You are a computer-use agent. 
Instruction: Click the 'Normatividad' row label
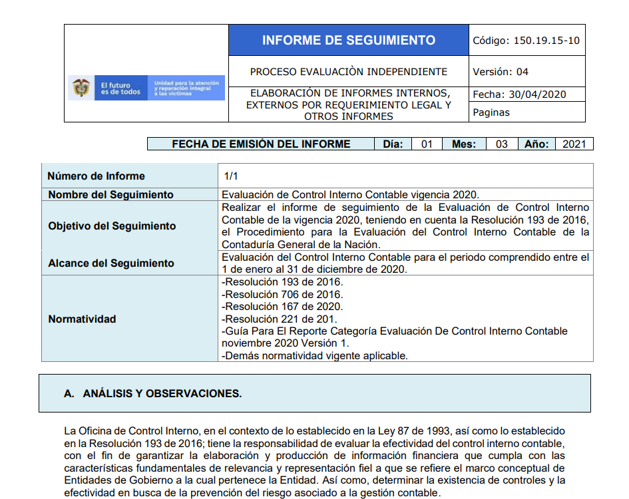click(83, 319)
